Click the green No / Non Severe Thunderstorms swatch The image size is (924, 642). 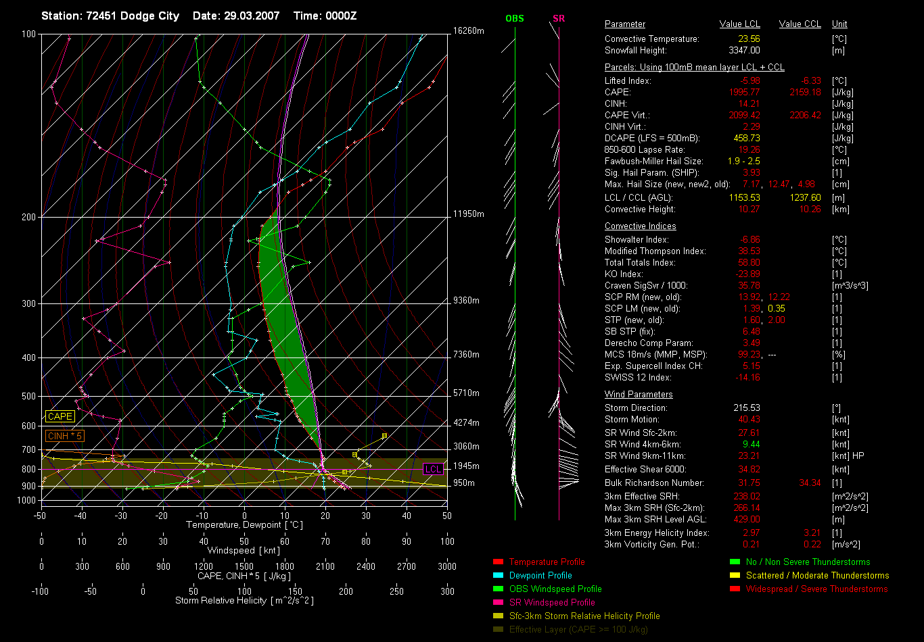[735, 562]
